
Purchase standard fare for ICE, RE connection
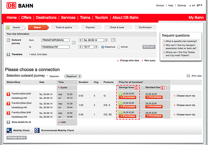[x=154, y=116]
